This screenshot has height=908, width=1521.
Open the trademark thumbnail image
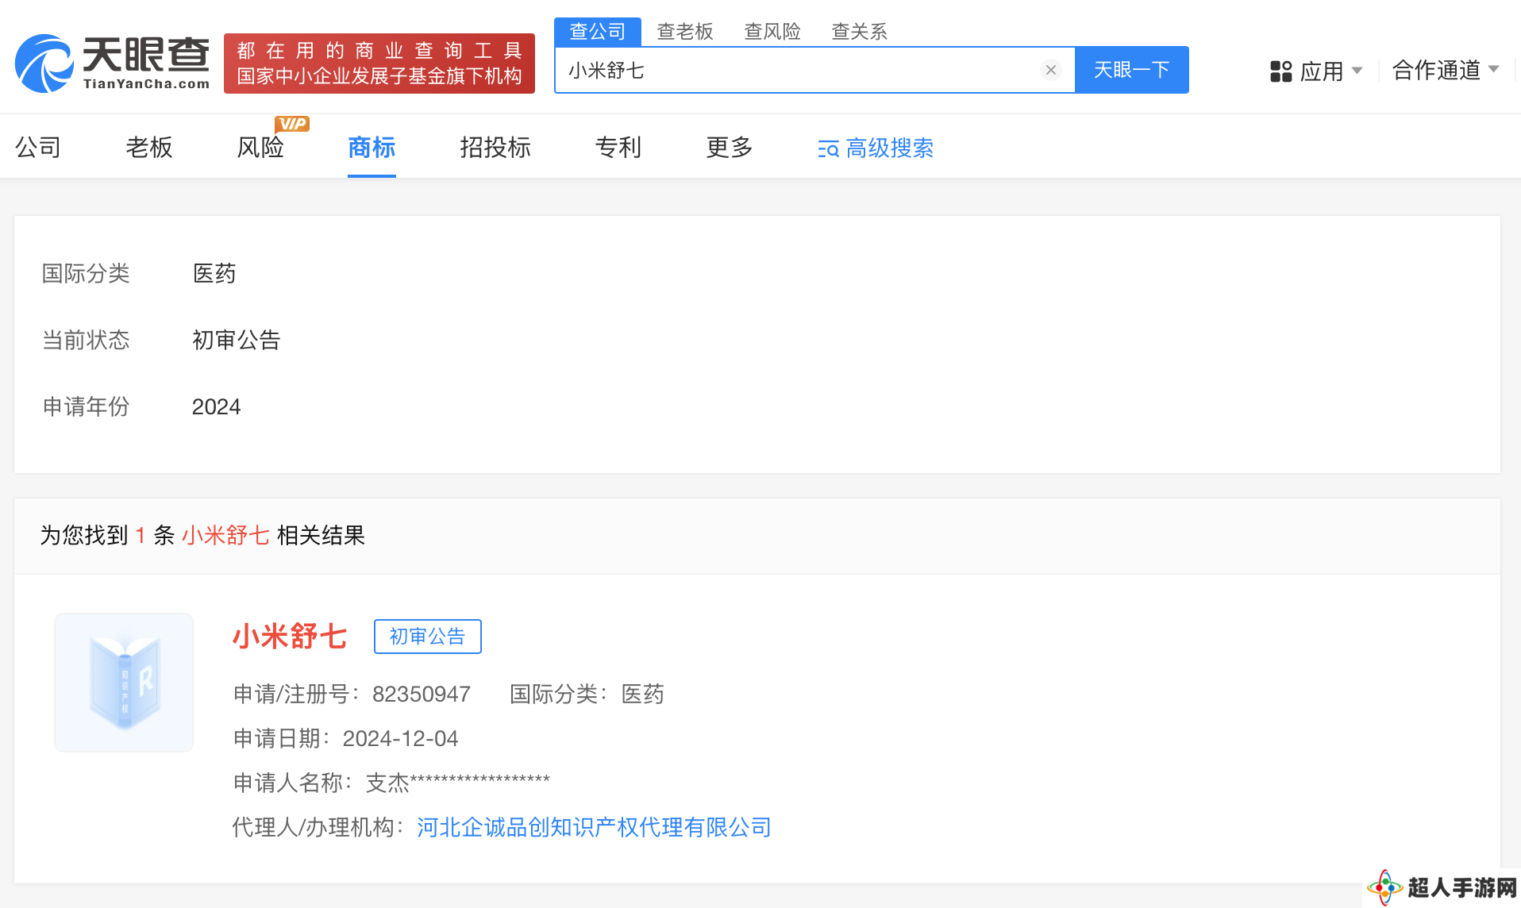[x=124, y=682]
